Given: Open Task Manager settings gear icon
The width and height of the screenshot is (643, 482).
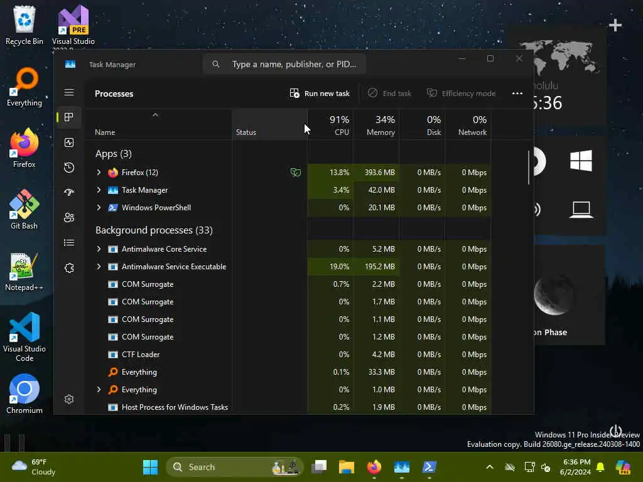Looking at the screenshot, I should [x=69, y=399].
